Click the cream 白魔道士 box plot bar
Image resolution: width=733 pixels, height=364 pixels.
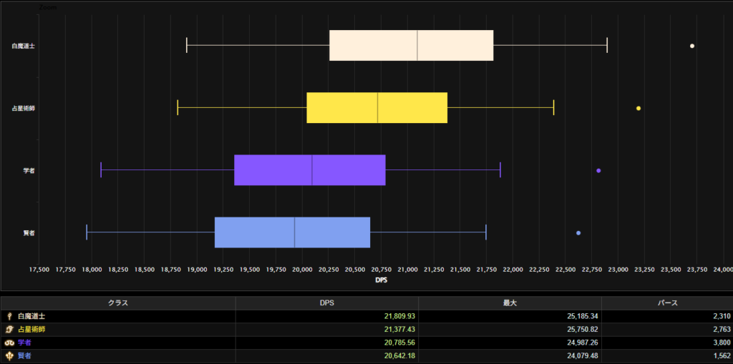coord(411,46)
